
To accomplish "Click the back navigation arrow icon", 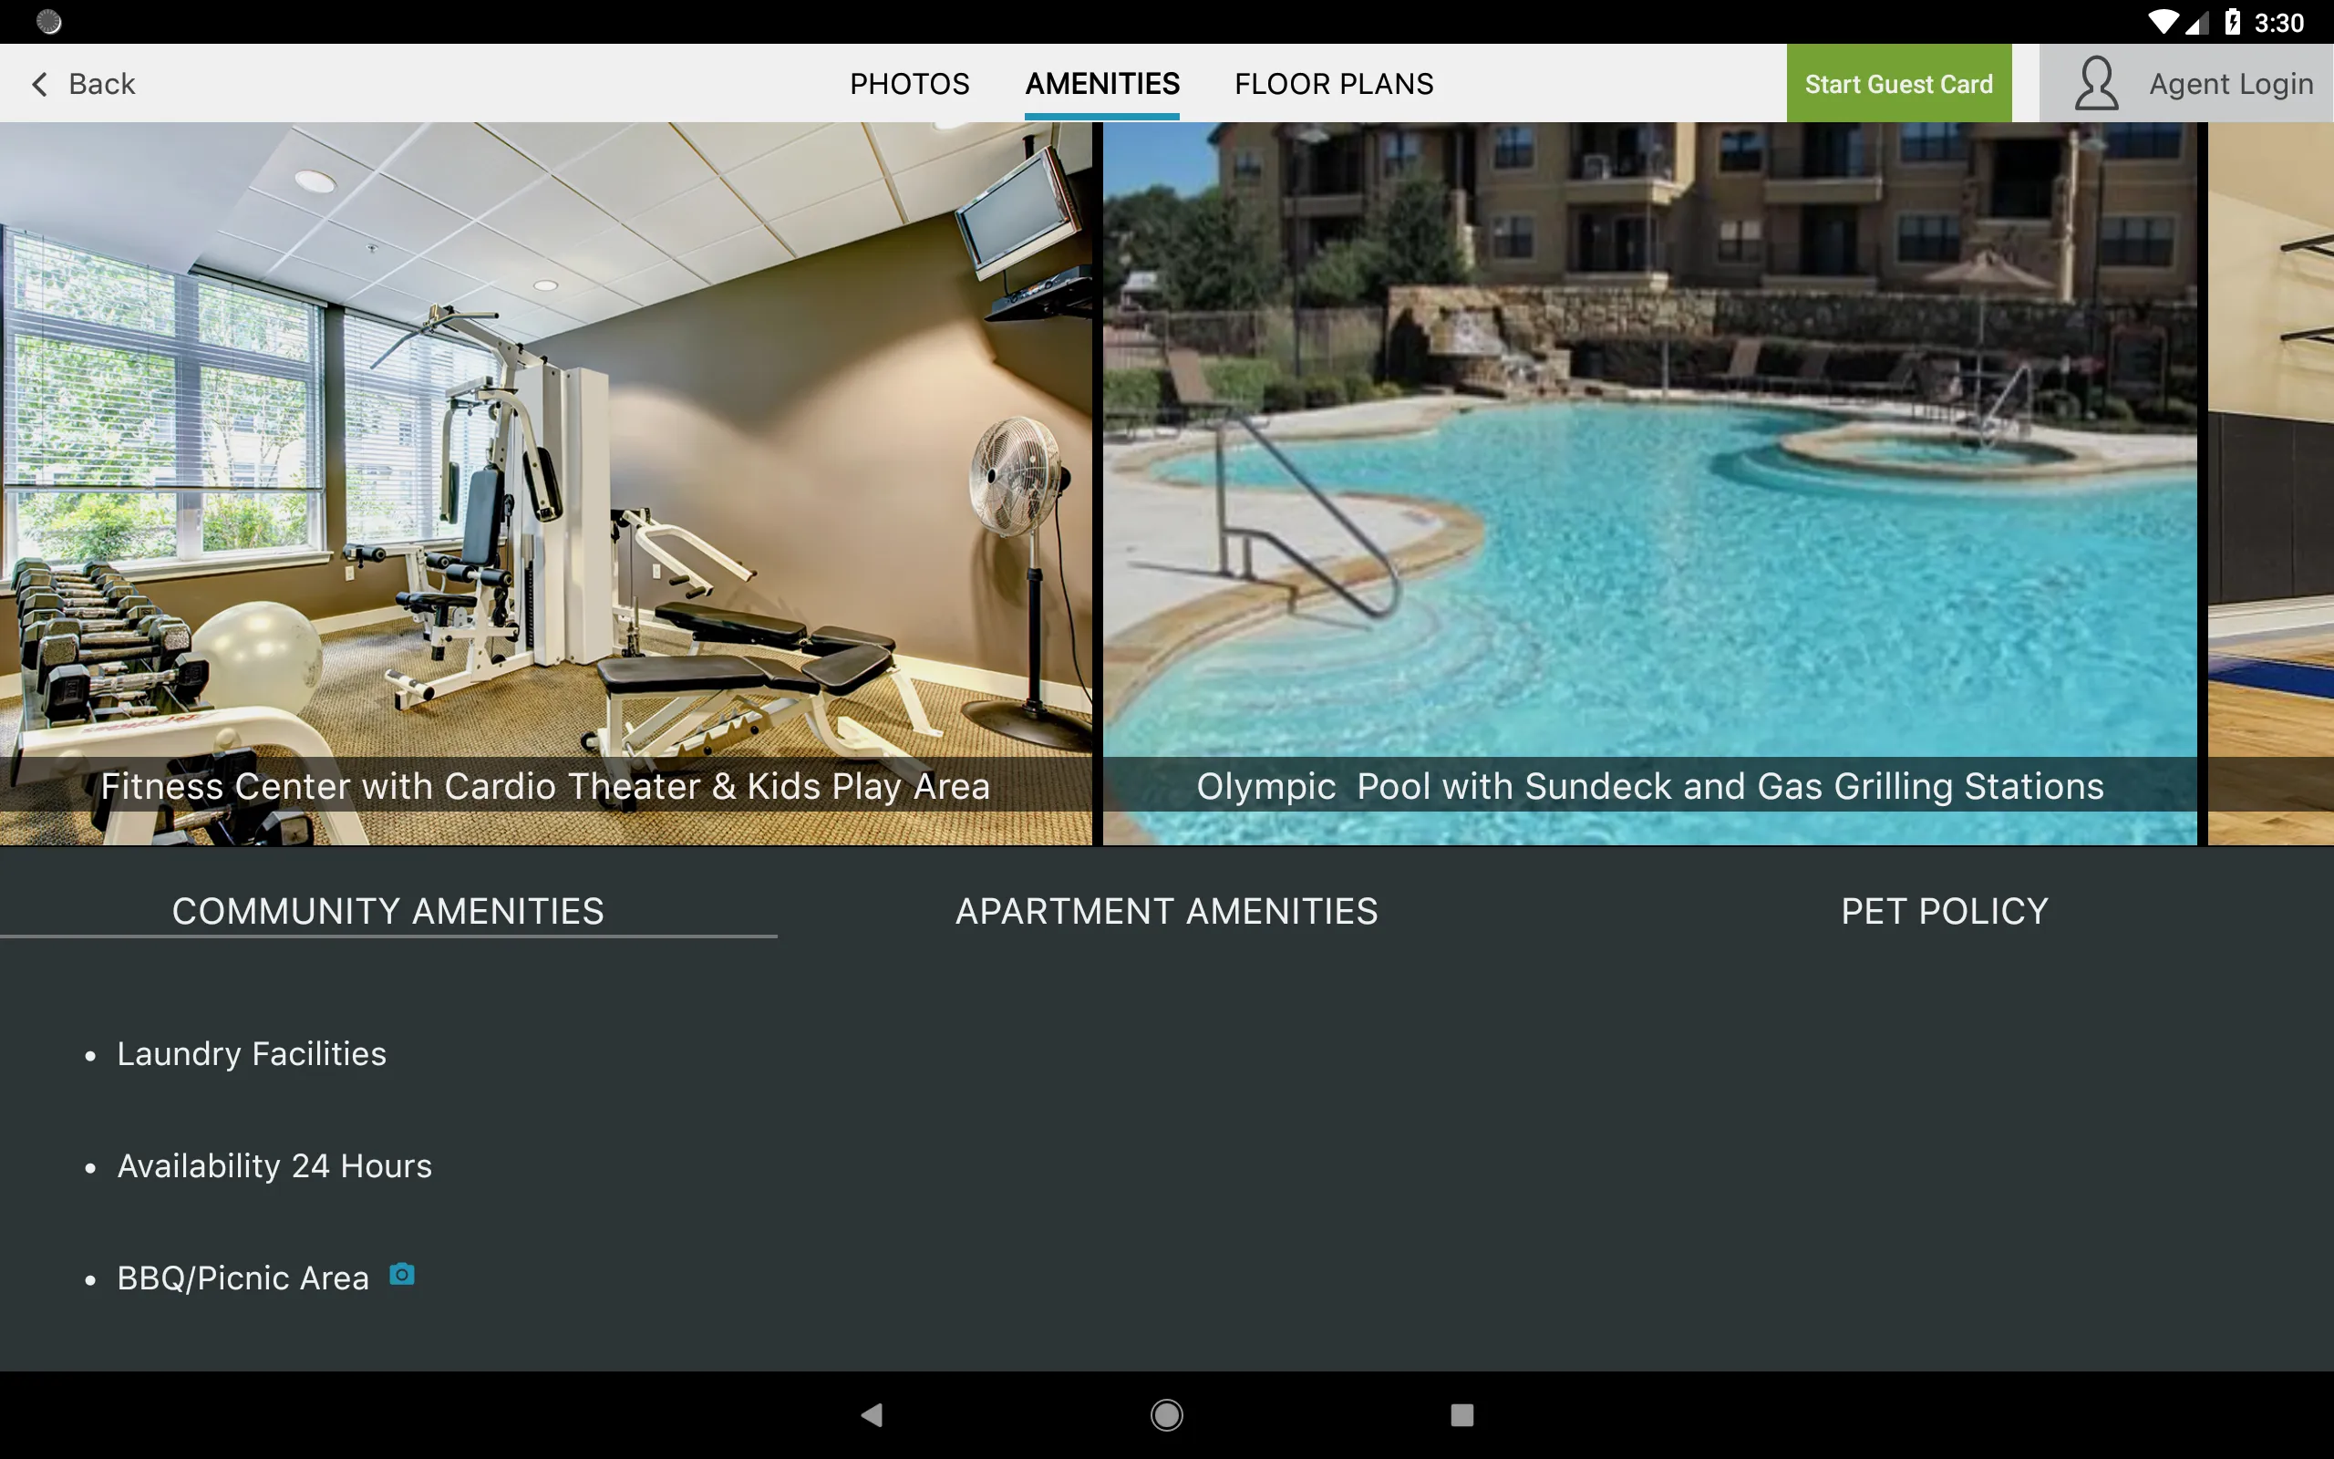I will (x=38, y=82).
